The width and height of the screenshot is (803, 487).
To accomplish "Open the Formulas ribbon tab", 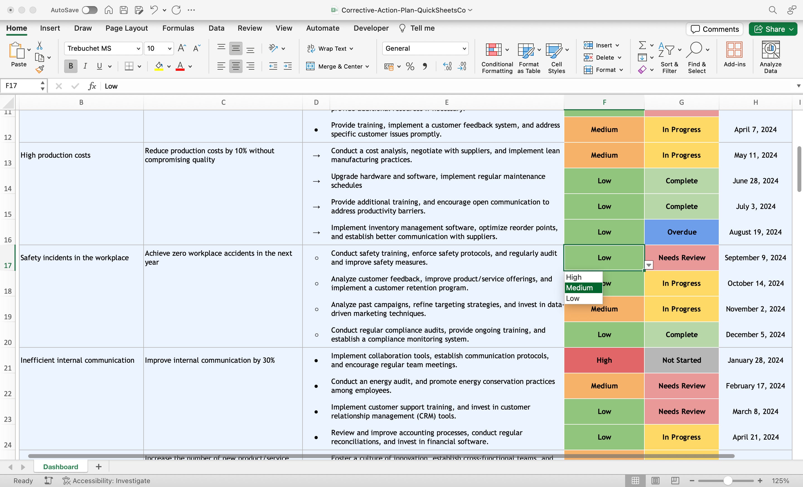I will pos(178,28).
